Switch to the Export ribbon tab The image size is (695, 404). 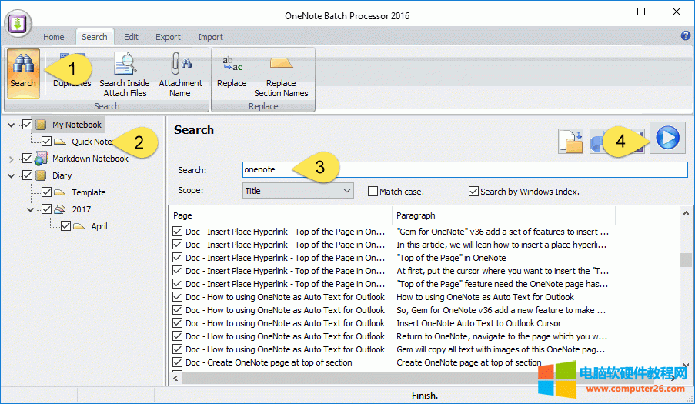168,37
